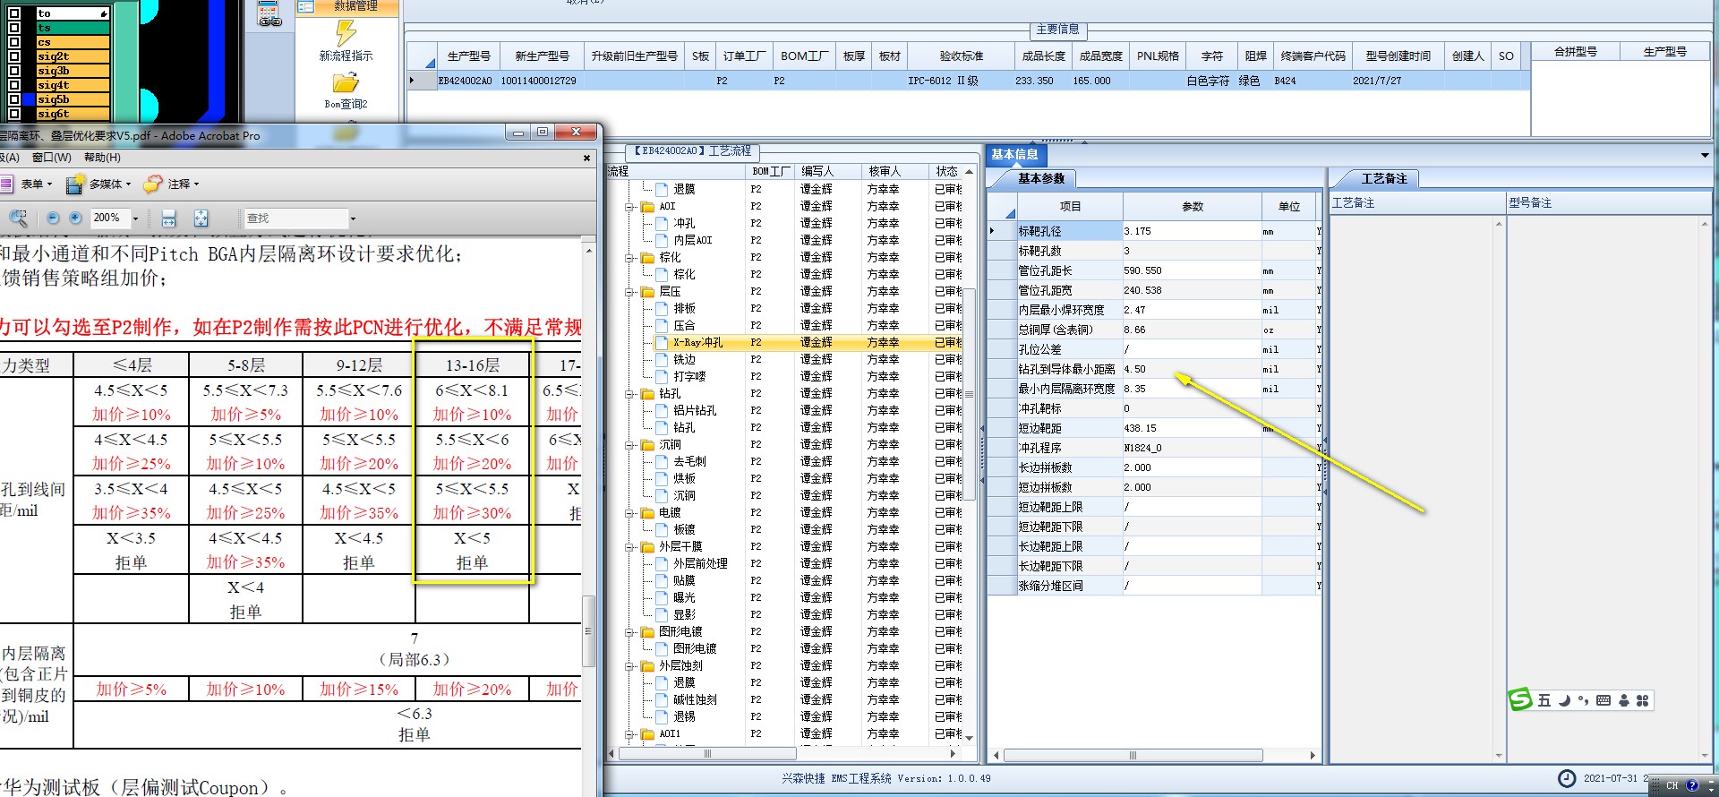Screen dimensions: 1719x797
Task: Click the user profile icon on IME bar
Action: pos(1623,700)
